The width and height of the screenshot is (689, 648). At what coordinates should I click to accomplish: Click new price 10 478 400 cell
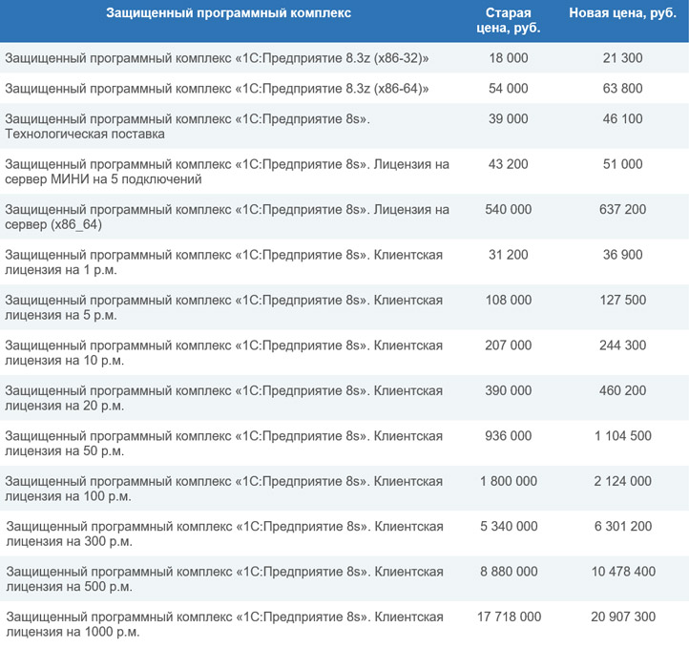pos(622,572)
